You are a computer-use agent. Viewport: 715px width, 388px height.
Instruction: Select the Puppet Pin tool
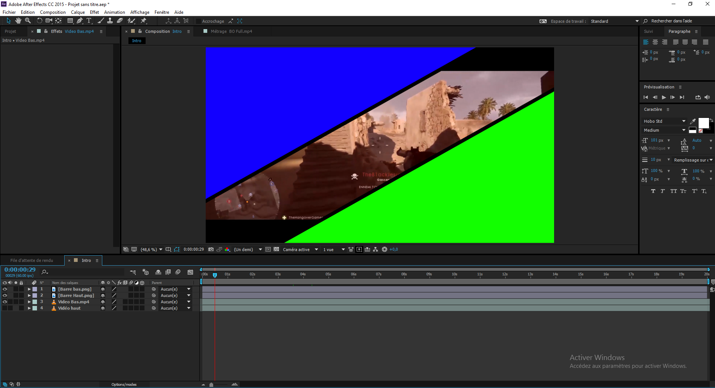[x=143, y=21]
